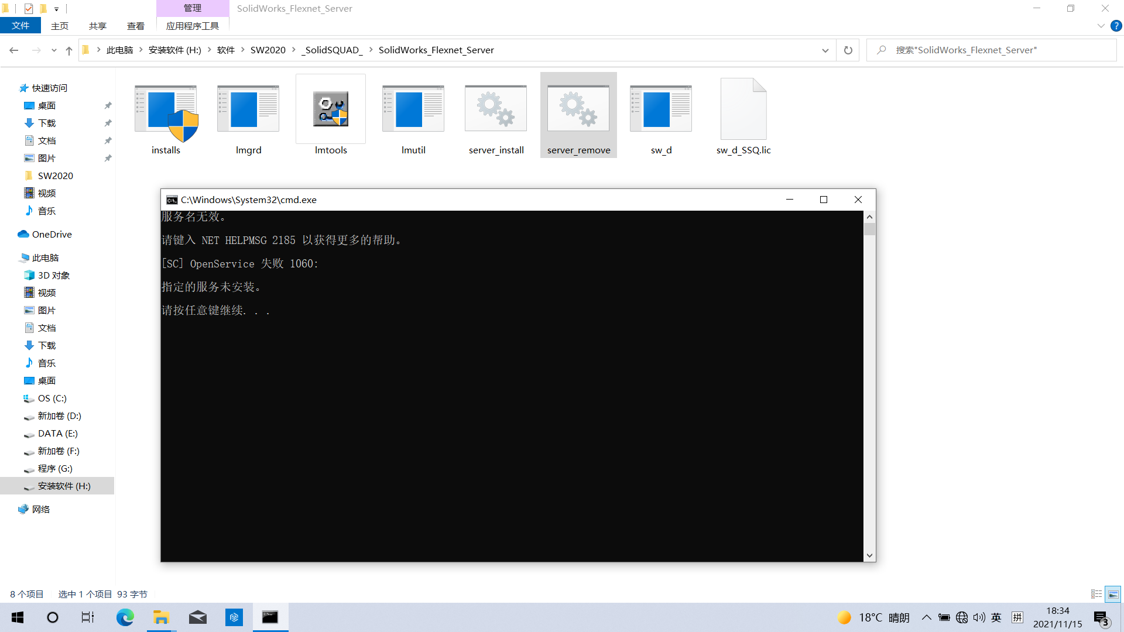Unpin 下载 from quick access
The height and width of the screenshot is (632, 1124).
tap(108, 123)
